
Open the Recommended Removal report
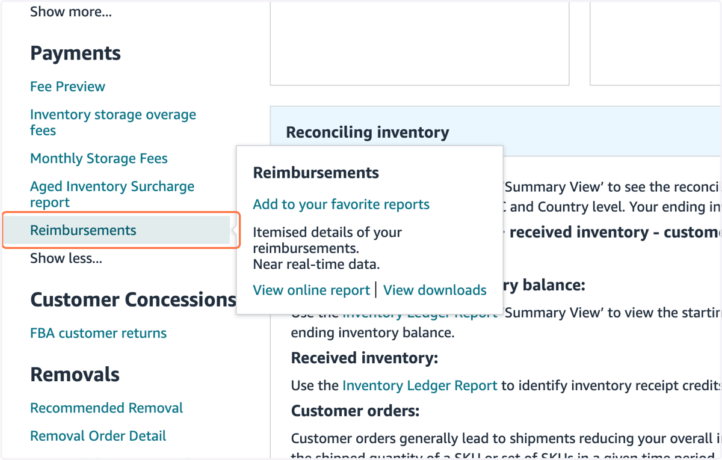(x=106, y=408)
